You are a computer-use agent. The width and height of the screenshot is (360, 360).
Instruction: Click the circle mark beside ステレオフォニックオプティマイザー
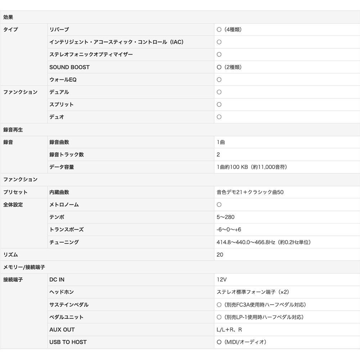pos(219,54)
